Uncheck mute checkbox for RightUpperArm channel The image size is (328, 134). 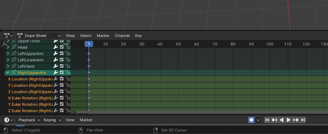(x=61, y=73)
